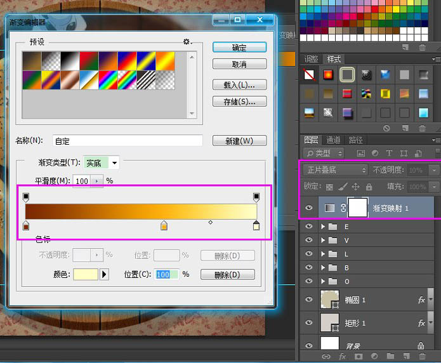Hide the 矩形 1 layer
This screenshot has width=441, height=363.
coord(309,322)
